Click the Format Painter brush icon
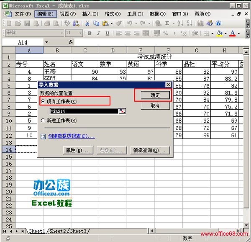251x242 pixels. (119, 23)
